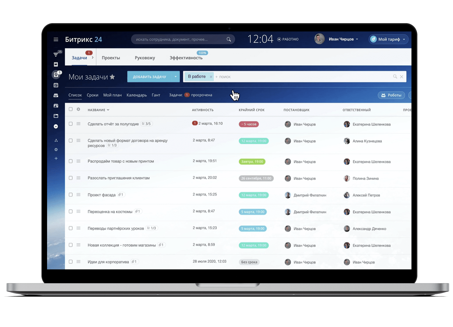The width and height of the screenshot is (453, 327).
Task: Open the Работаю work status menu
Action: coord(288,39)
